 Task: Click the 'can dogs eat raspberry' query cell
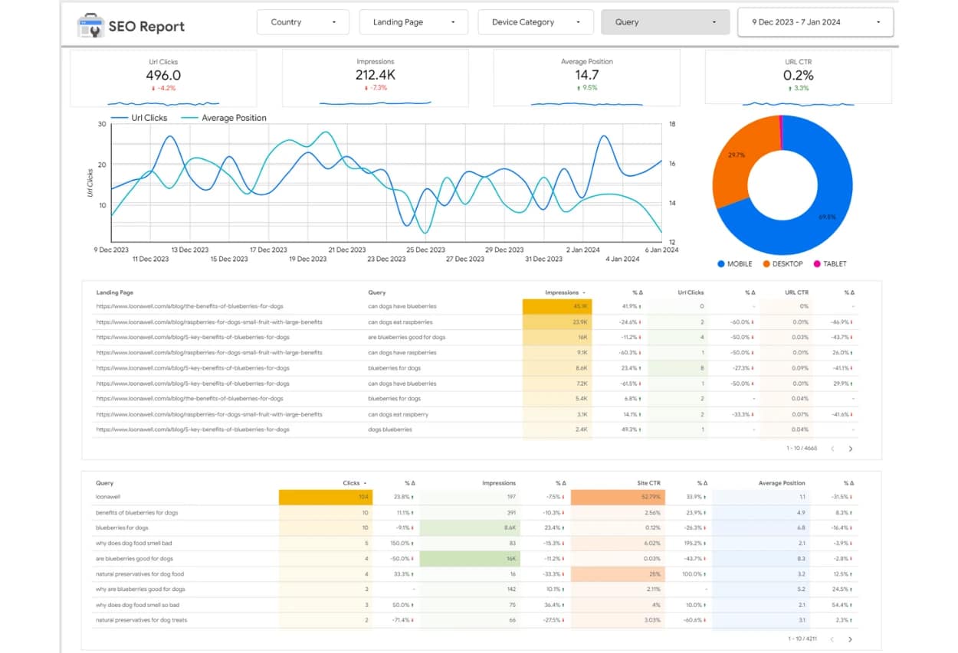(x=398, y=414)
